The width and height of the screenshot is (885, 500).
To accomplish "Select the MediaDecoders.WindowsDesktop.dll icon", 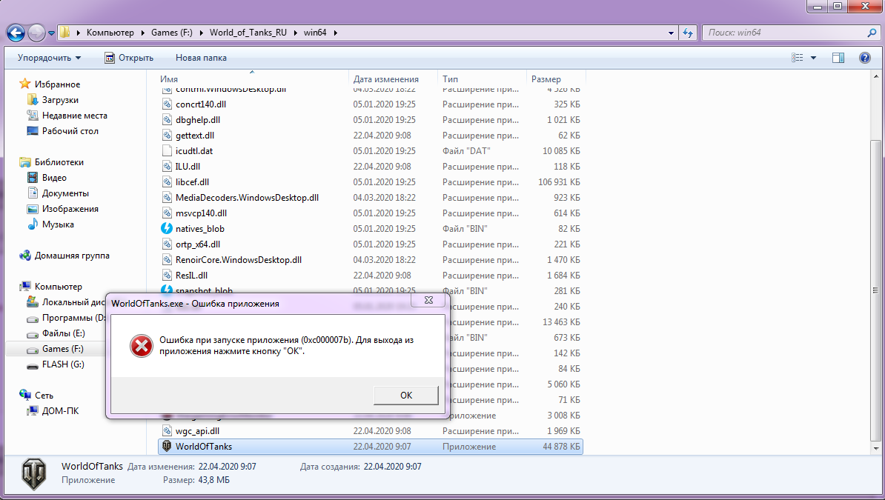I will (167, 198).
